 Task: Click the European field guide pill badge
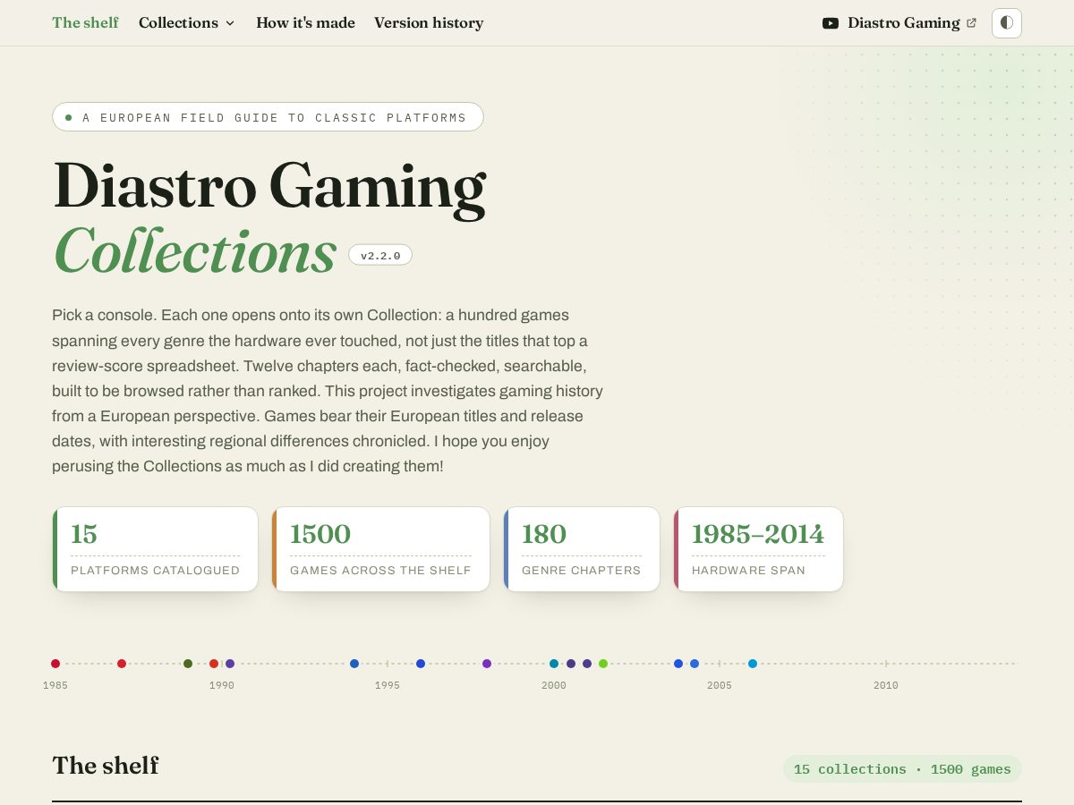268,117
